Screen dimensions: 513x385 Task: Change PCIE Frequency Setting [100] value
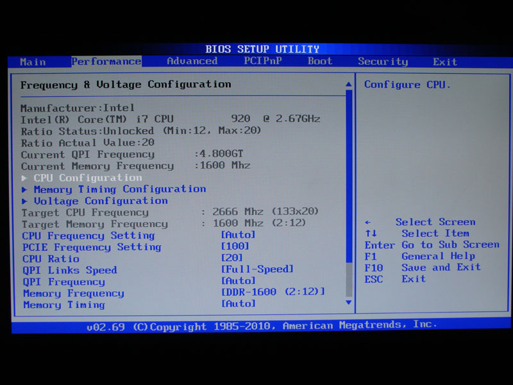pos(235,246)
